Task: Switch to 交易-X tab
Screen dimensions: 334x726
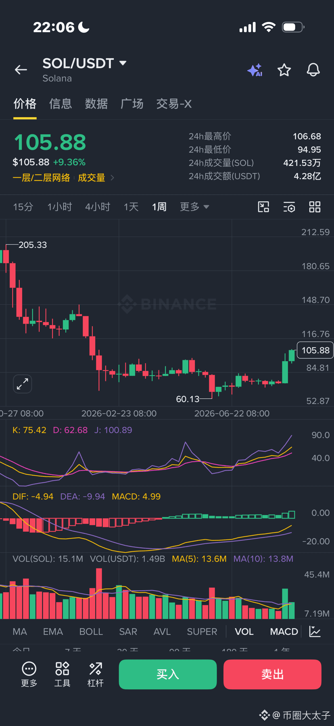Action: coord(174,104)
